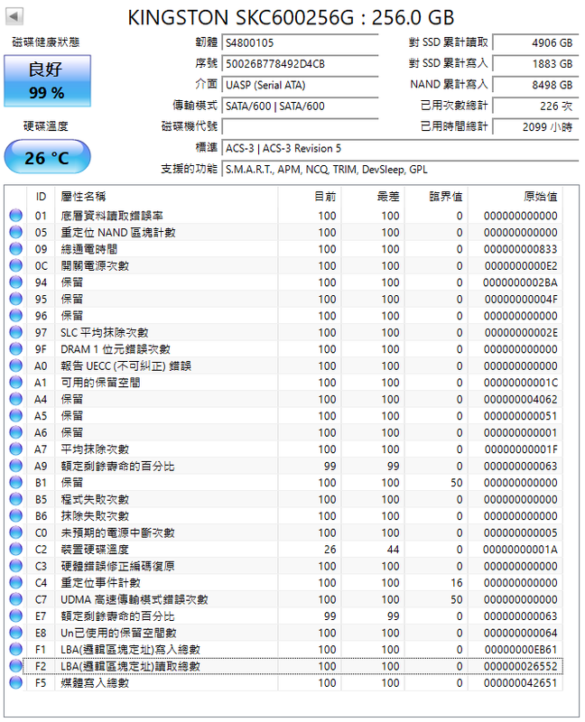
Task: Click the status icon for attribute C0
Action: 15,532
